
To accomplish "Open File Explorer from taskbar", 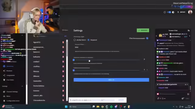I will (x=98, y=107).
